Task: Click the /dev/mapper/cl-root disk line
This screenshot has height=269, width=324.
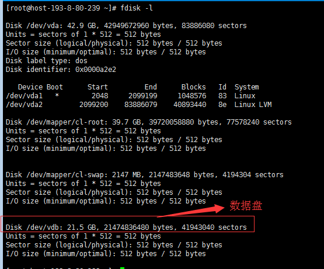Action: [148, 122]
